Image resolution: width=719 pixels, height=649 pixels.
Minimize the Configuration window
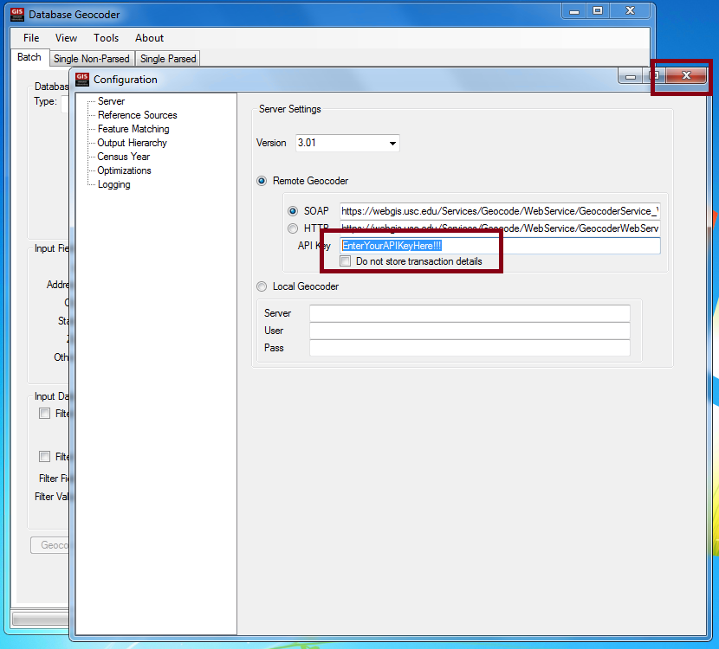pyautogui.click(x=631, y=76)
